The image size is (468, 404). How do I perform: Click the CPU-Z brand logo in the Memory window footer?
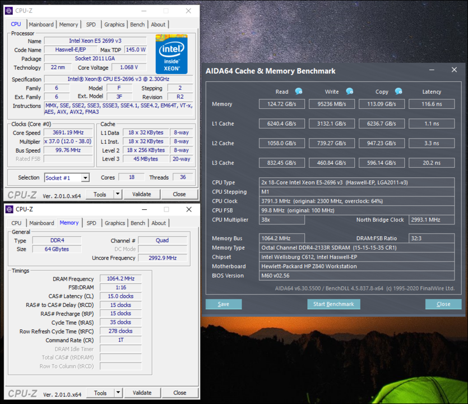click(x=22, y=392)
